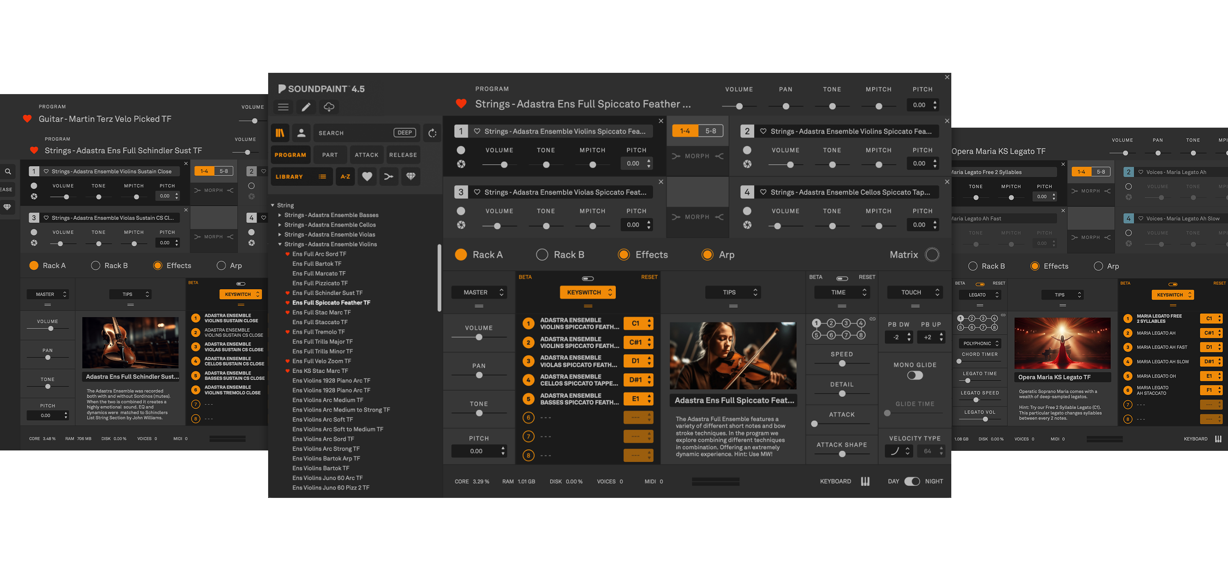This screenshot has height=574, width=1228.
Task: Click the pencil edit icon
Action: [306, 107]
